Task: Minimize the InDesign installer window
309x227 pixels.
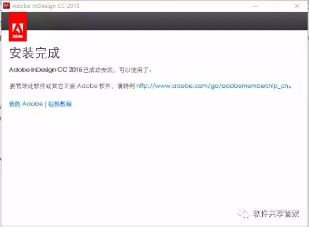Action: (x=255, y=6)
